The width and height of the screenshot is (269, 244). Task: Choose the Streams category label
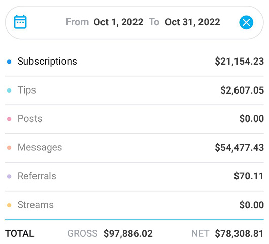[x=36, y=205]
